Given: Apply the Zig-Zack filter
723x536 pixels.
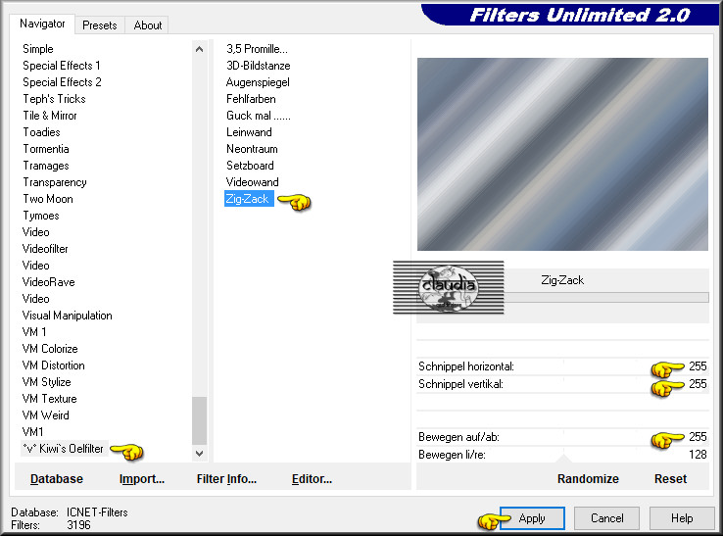Looking at the screenshot, I should coord(532,518).
